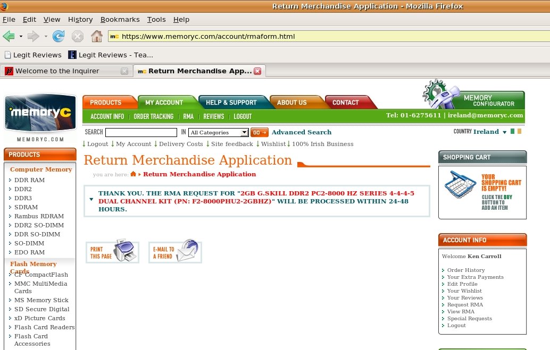
Task: Select the Products navigation tab
Action: click(109, 103)
